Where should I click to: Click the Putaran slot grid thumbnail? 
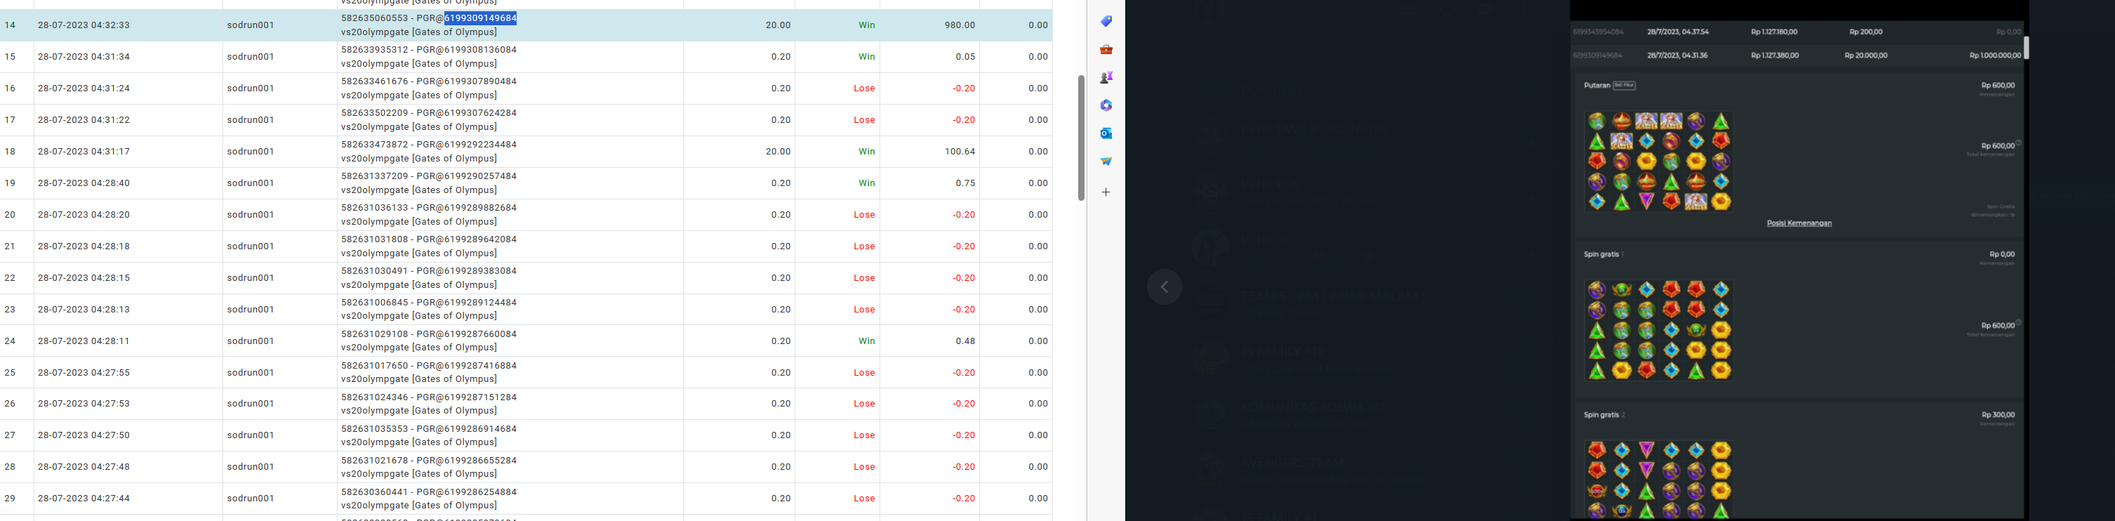tap(1659, 162)
